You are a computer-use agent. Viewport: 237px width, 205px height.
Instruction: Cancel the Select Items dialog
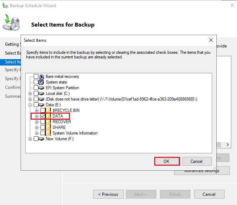[196, 161]
